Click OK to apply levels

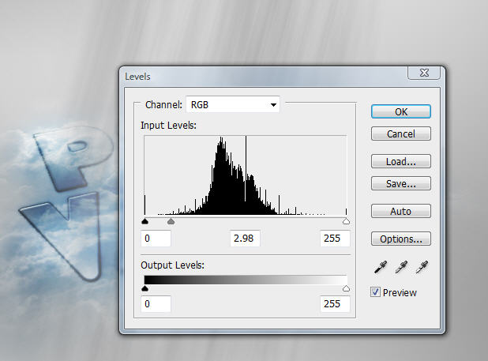pyautogui.click(x=401, y=111)
